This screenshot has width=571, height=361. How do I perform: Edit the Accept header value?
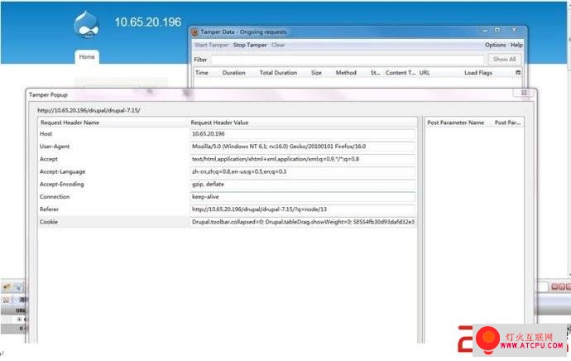click(302, 159)
